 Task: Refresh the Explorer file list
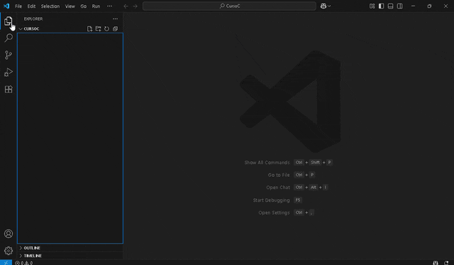(106, 28)
